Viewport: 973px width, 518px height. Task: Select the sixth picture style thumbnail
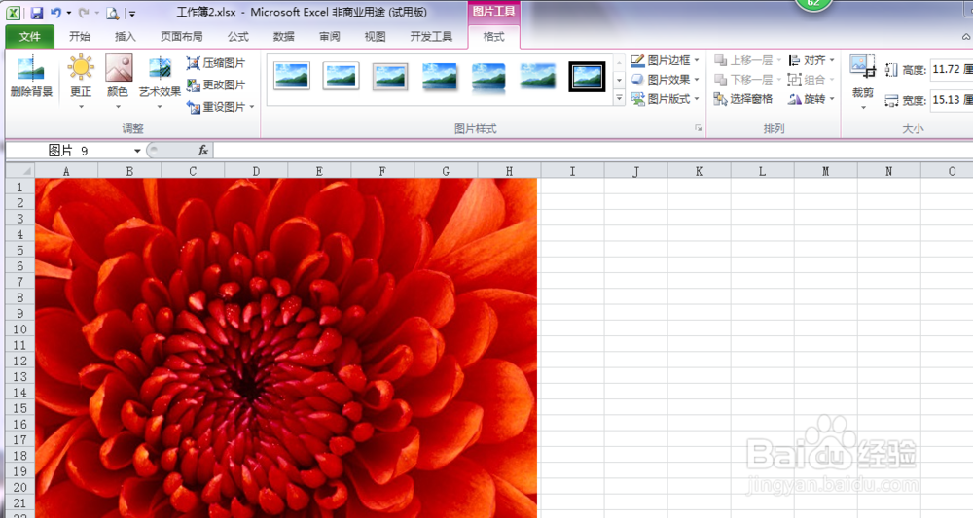coord(537,77)
